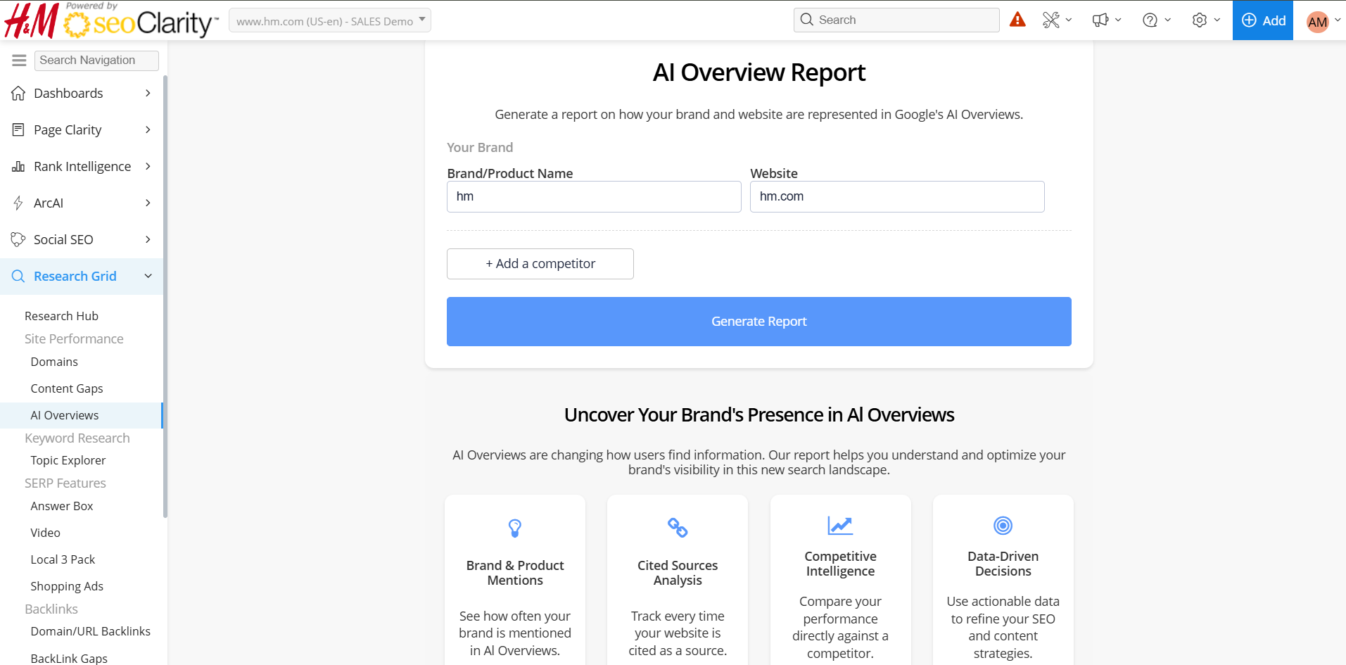Click the AM user avatar
This screenshot has width=1346, height=665.
tap(1317, 22)
